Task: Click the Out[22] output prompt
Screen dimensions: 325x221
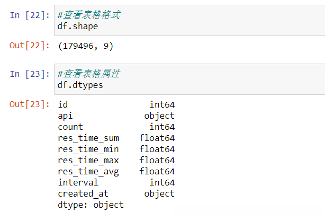Action: tap(29, 46)
